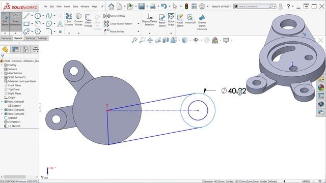
Task: Select the Line sketch tool
Action: point(26,16)
